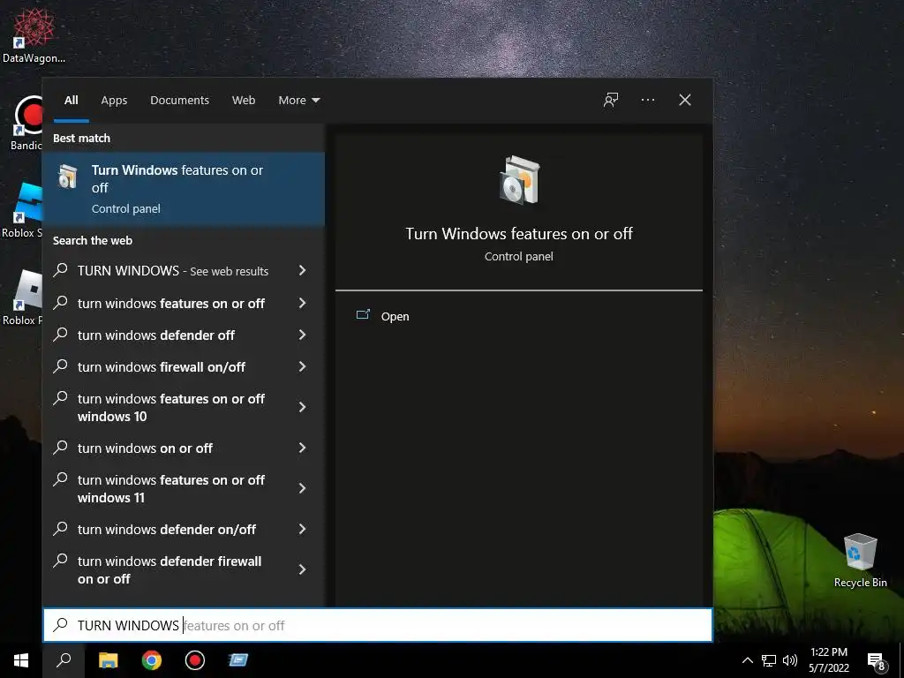Expand chevron for 'turn windows defender off'
The image size is (904, 678).
pos(302,335)
